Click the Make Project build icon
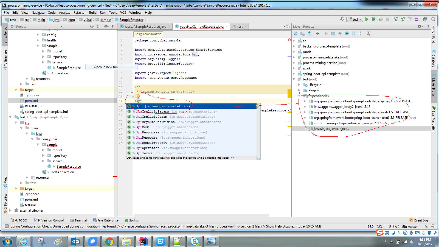Viewport: 439px width, 247px height. [x=342, y=19]
